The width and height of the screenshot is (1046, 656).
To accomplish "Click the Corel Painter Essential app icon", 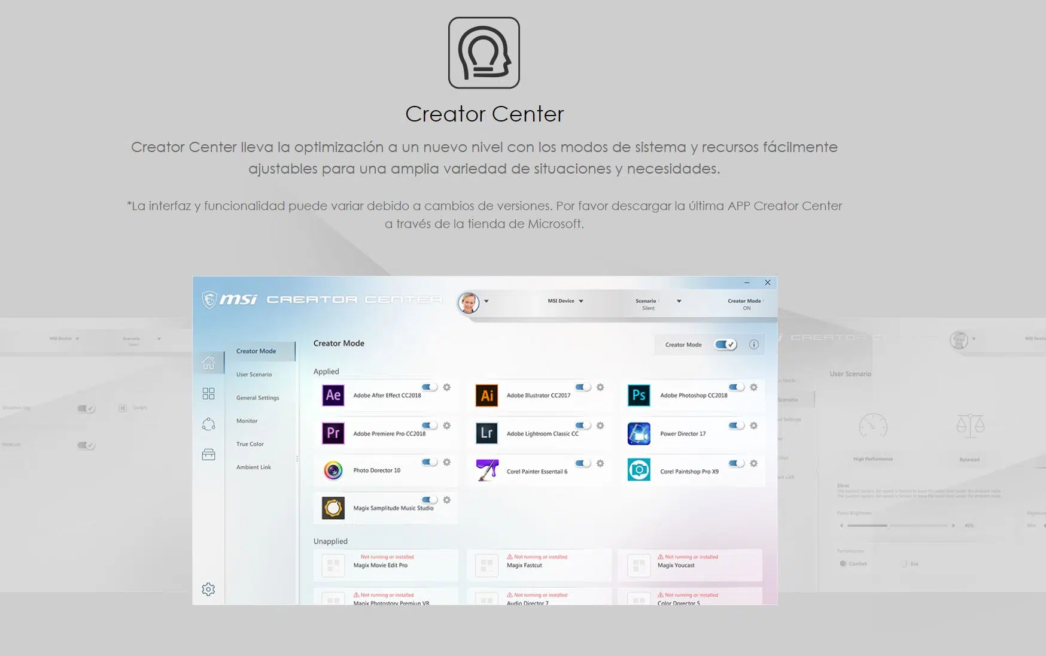I will pos(486,470).
